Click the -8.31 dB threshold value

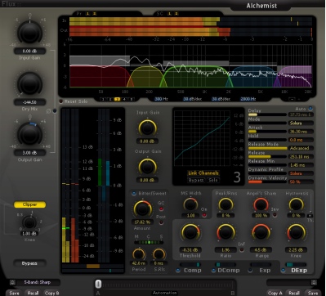(190, 249)
